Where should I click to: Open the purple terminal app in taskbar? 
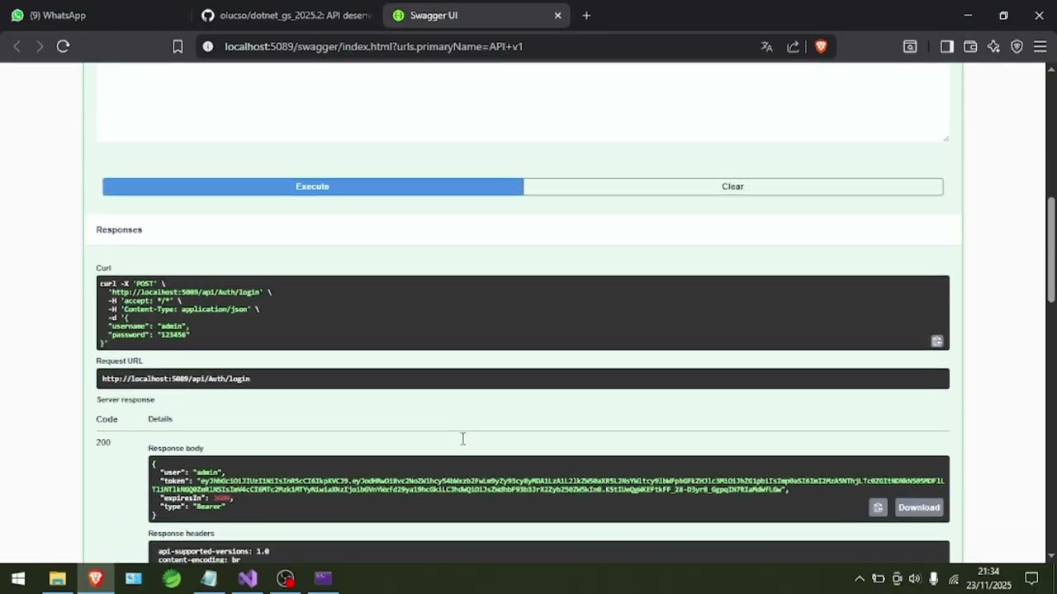[323, 578]
